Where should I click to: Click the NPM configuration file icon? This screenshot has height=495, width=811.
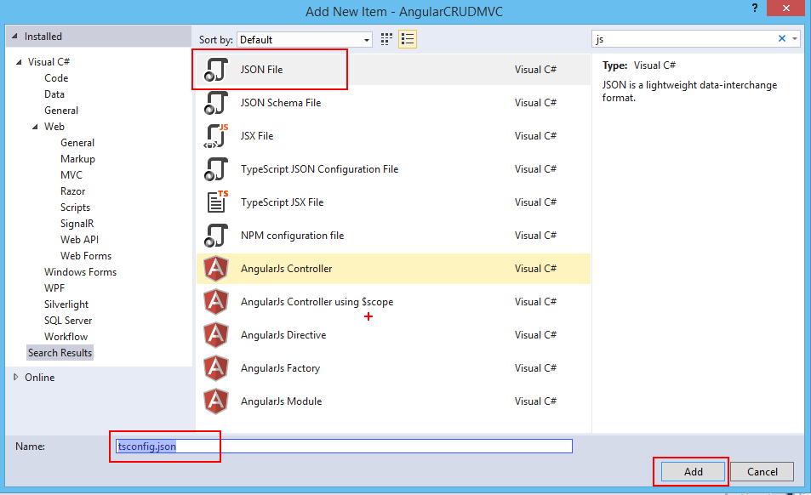(216, 235)
